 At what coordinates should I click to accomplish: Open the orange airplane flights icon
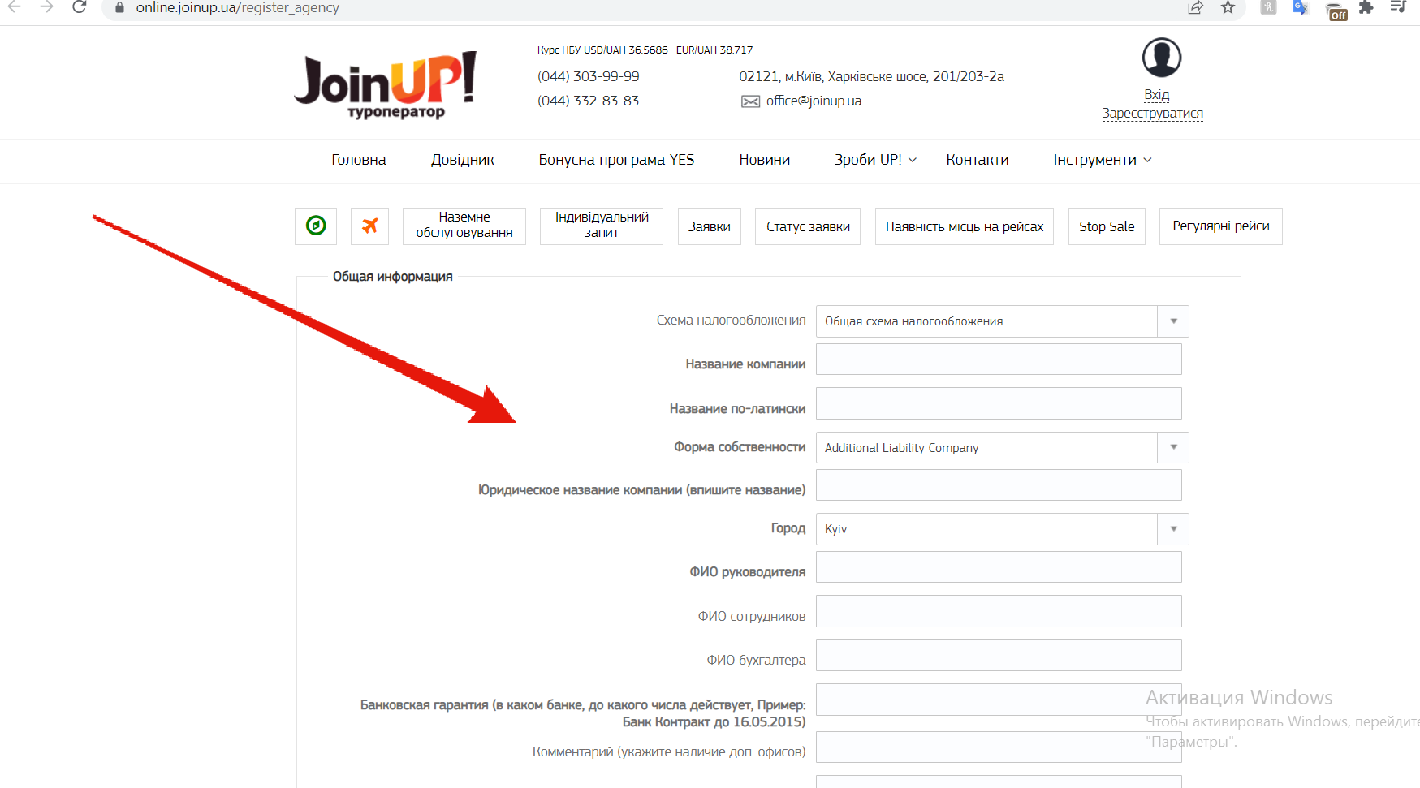pos(369,226)
